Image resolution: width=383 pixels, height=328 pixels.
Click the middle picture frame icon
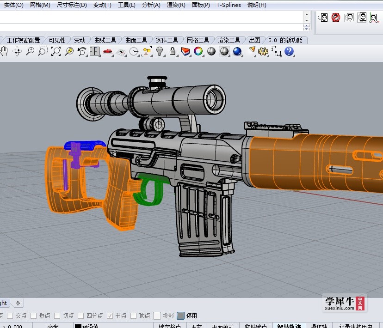349,18
